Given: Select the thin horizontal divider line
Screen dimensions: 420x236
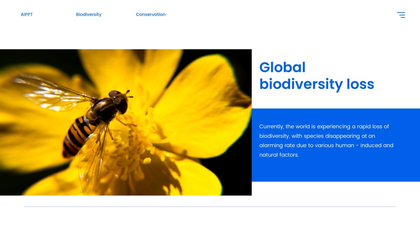Looking at the screenshot, I should [210, 206].
